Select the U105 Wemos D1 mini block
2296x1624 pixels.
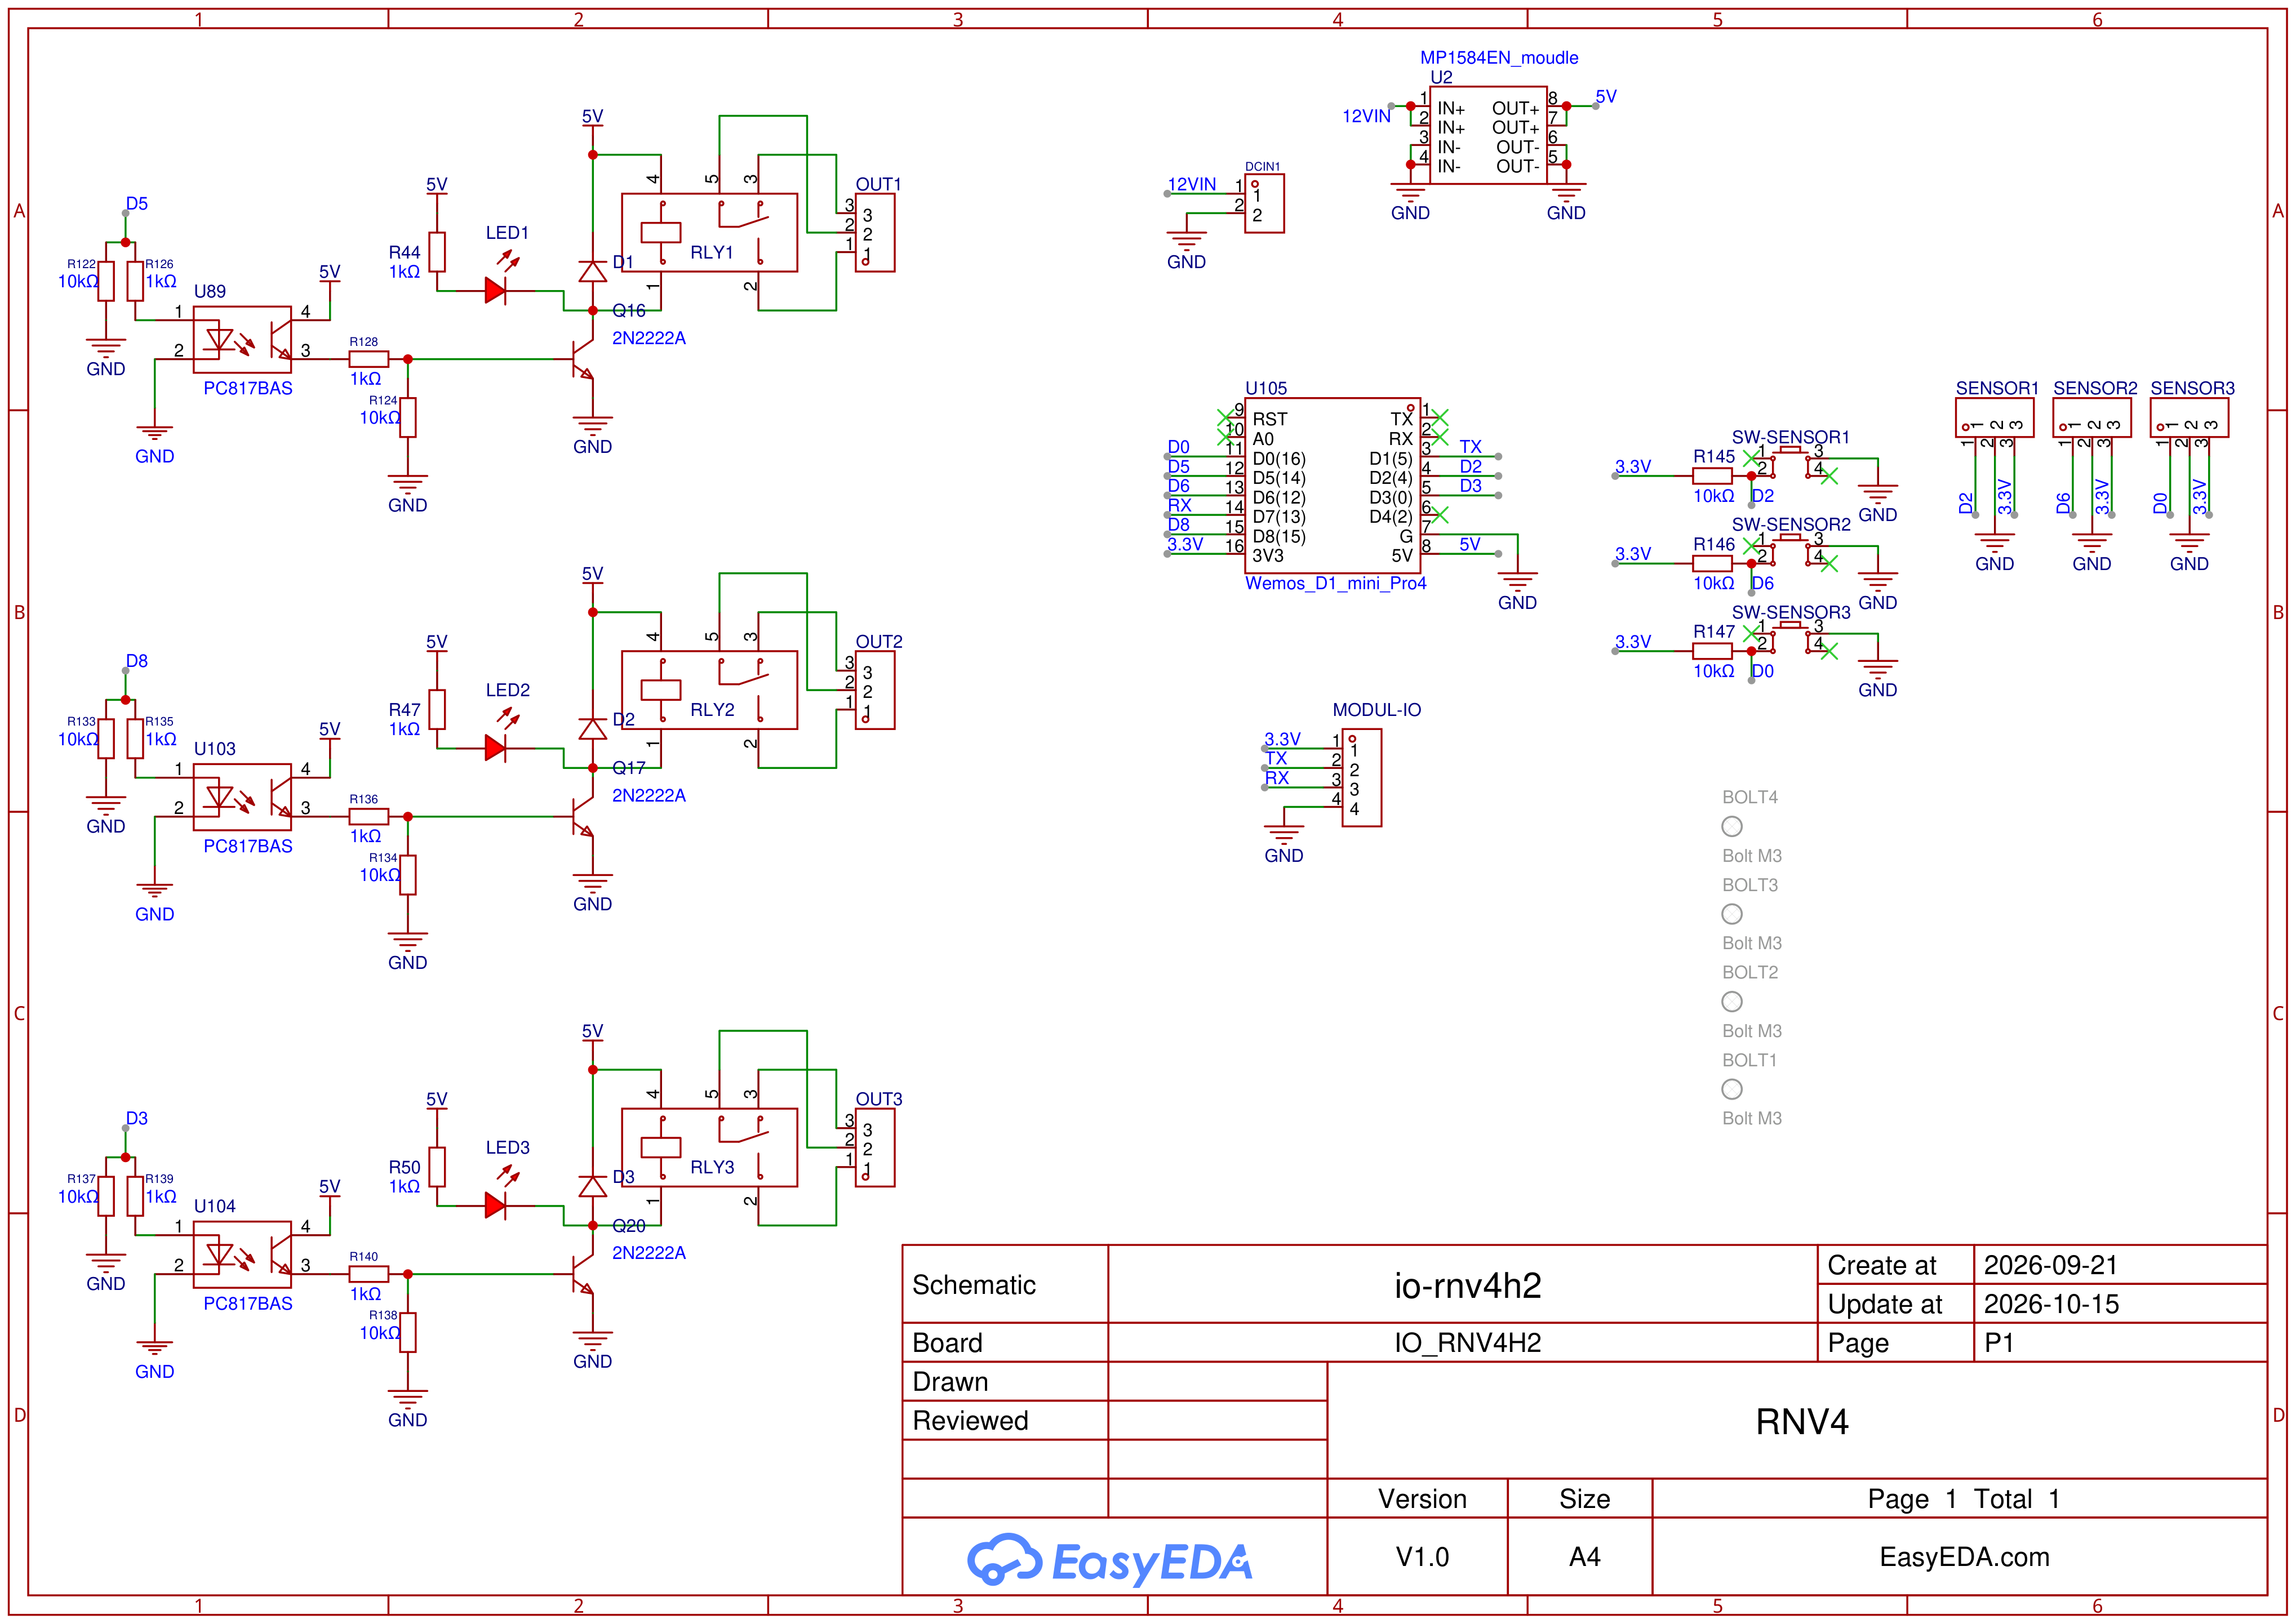coord(1332,485)
